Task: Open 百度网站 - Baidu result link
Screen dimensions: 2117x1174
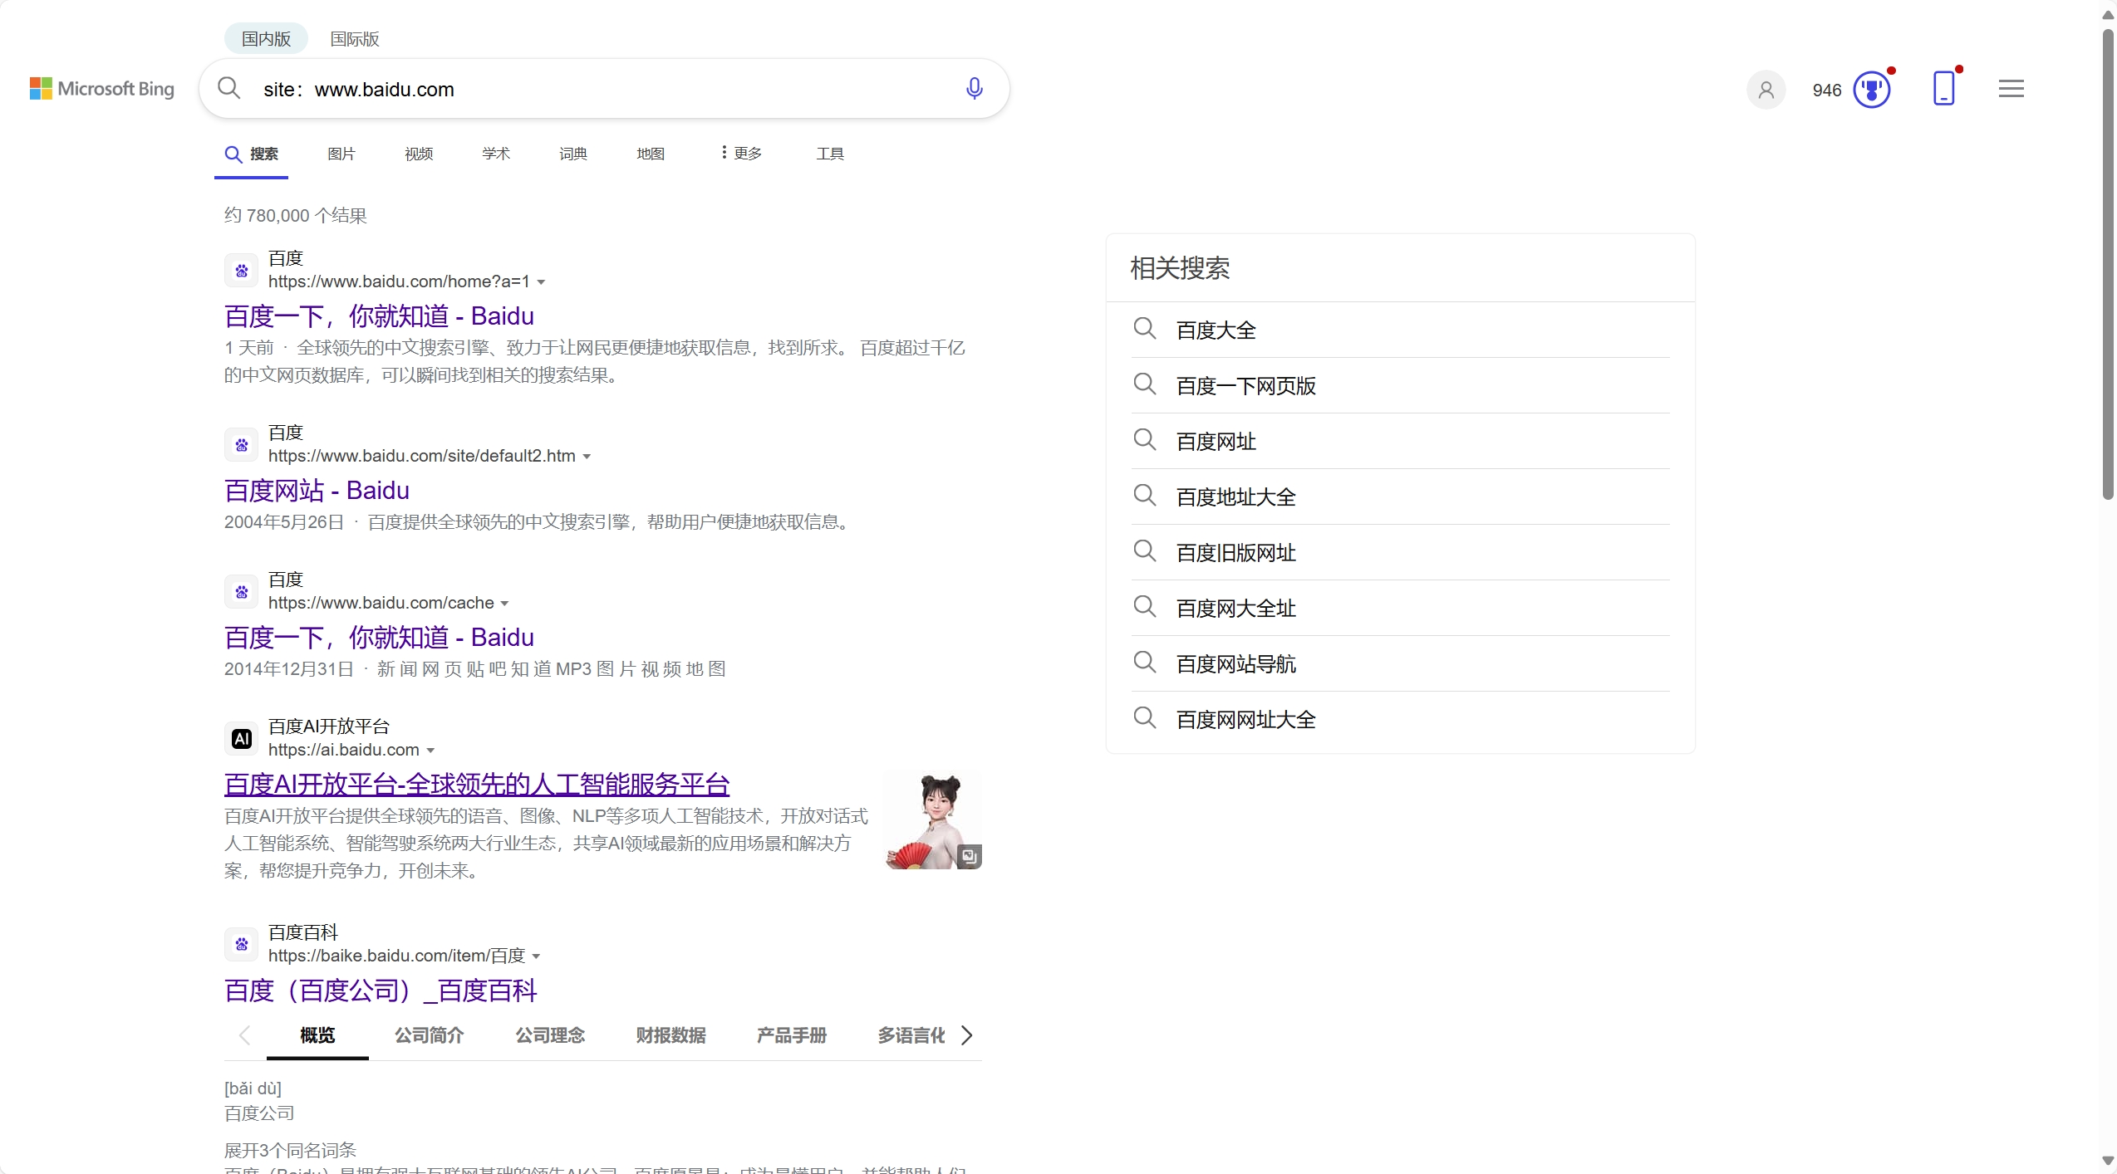Action: (317, 491)
